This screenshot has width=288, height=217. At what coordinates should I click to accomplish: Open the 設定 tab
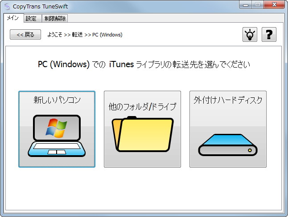(33, 19)
